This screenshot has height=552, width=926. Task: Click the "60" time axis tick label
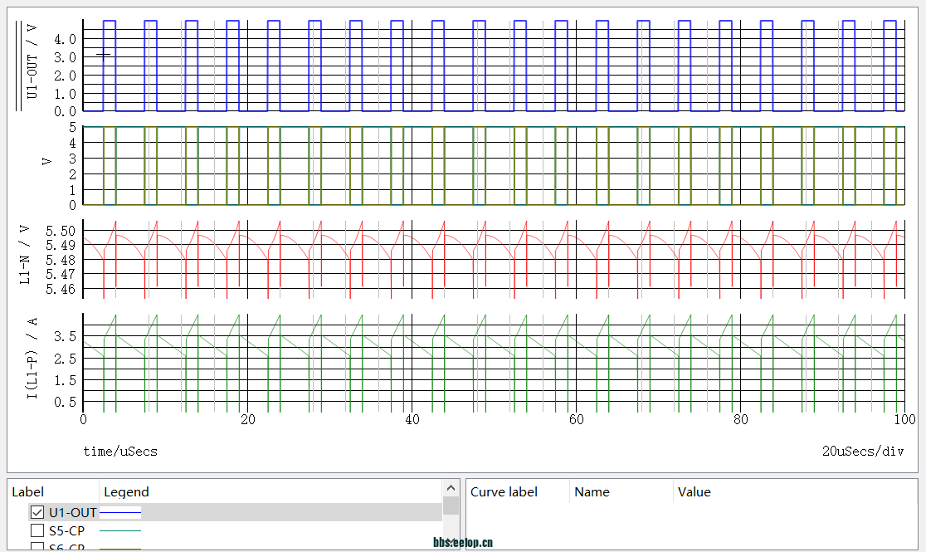tap(577, 420)
